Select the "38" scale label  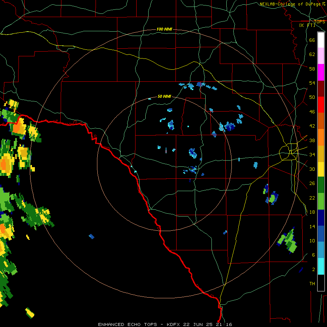pyautogui.click(x=312, y=140)
